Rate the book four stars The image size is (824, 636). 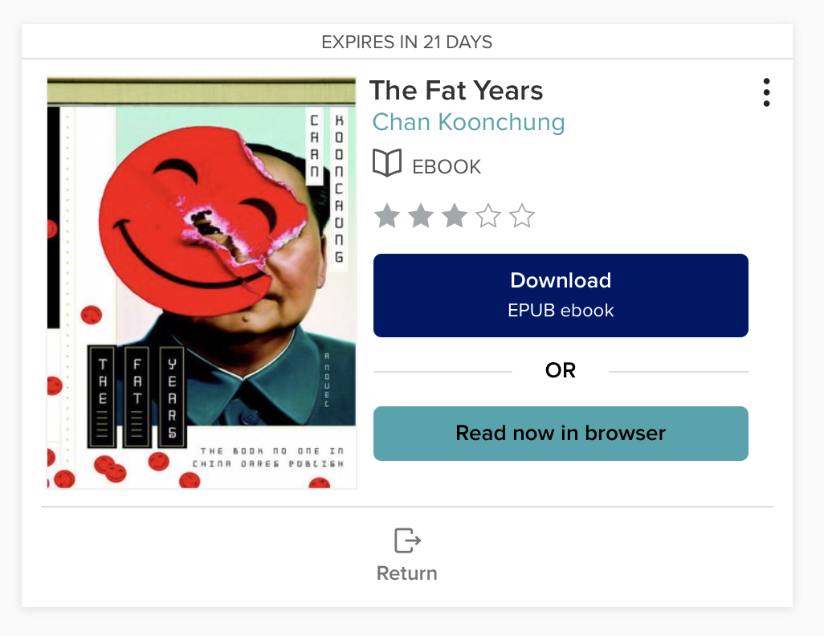[488, 216]
